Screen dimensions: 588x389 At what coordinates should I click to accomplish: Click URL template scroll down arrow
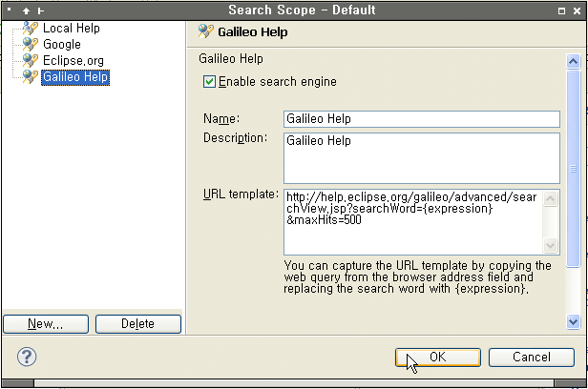point(550,246)
